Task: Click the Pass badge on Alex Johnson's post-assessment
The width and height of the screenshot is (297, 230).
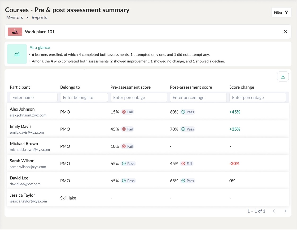Action: 187,112
